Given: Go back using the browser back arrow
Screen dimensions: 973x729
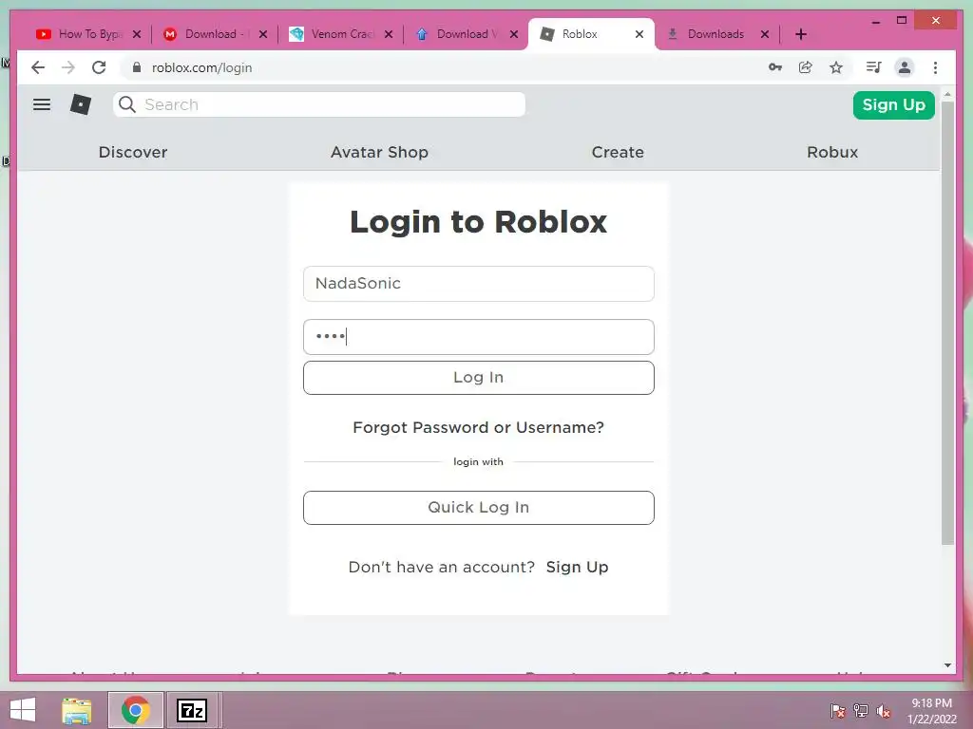Looking at the screenshot, I should click(x=38, y=67).
